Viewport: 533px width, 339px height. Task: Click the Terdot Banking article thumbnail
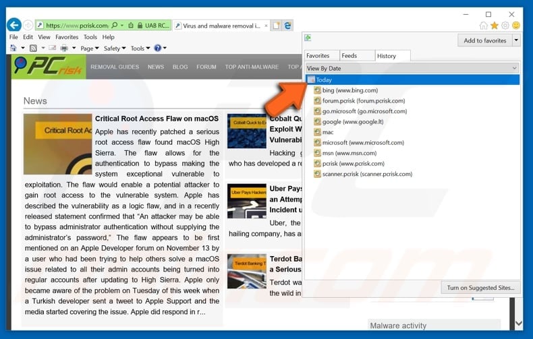tap(247, 272)
